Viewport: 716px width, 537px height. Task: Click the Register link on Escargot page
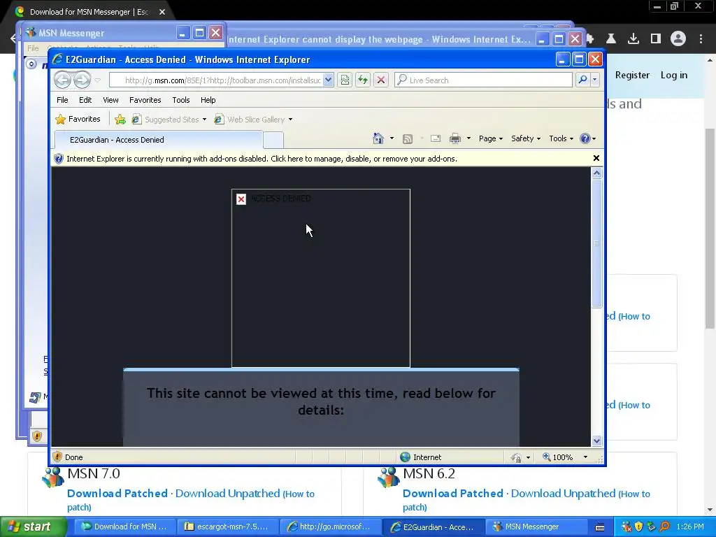(632, 75)
